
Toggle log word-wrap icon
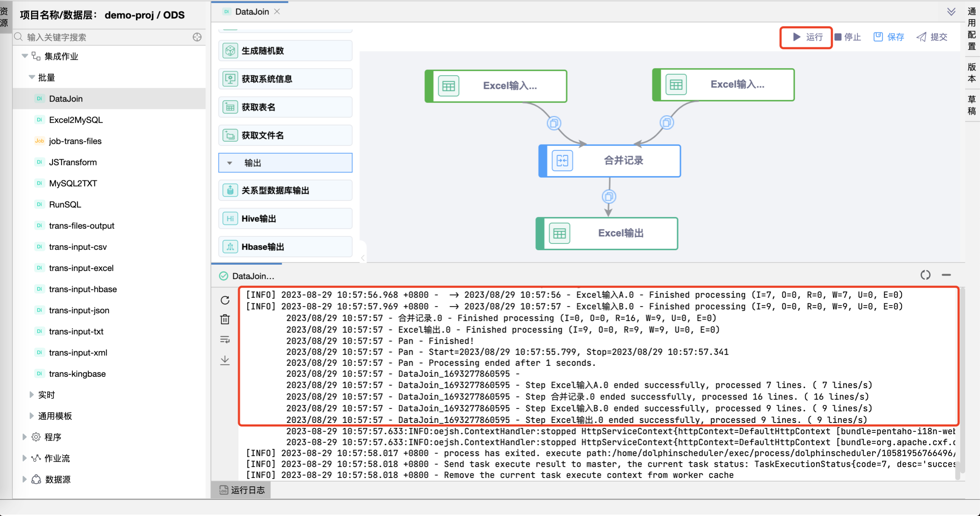[225, 339]
